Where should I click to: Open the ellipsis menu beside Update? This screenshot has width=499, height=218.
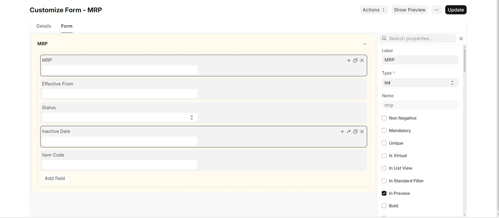tap(436, 10)
